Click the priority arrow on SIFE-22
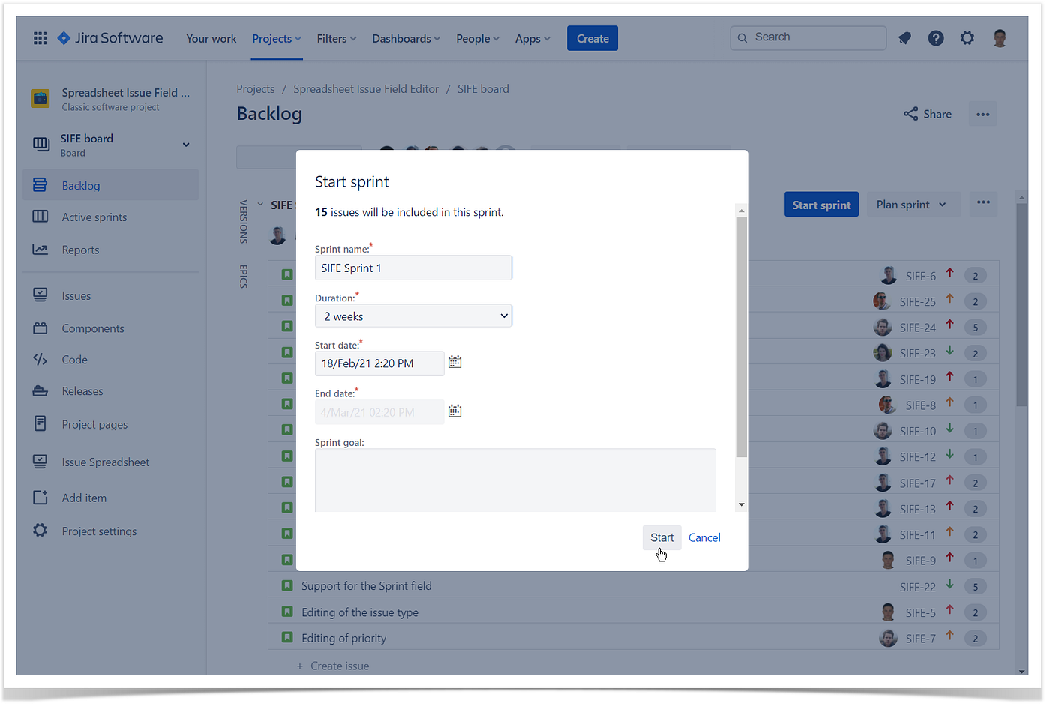Image resolution: width=1050 pixels, height=706 pixels. 950,585
